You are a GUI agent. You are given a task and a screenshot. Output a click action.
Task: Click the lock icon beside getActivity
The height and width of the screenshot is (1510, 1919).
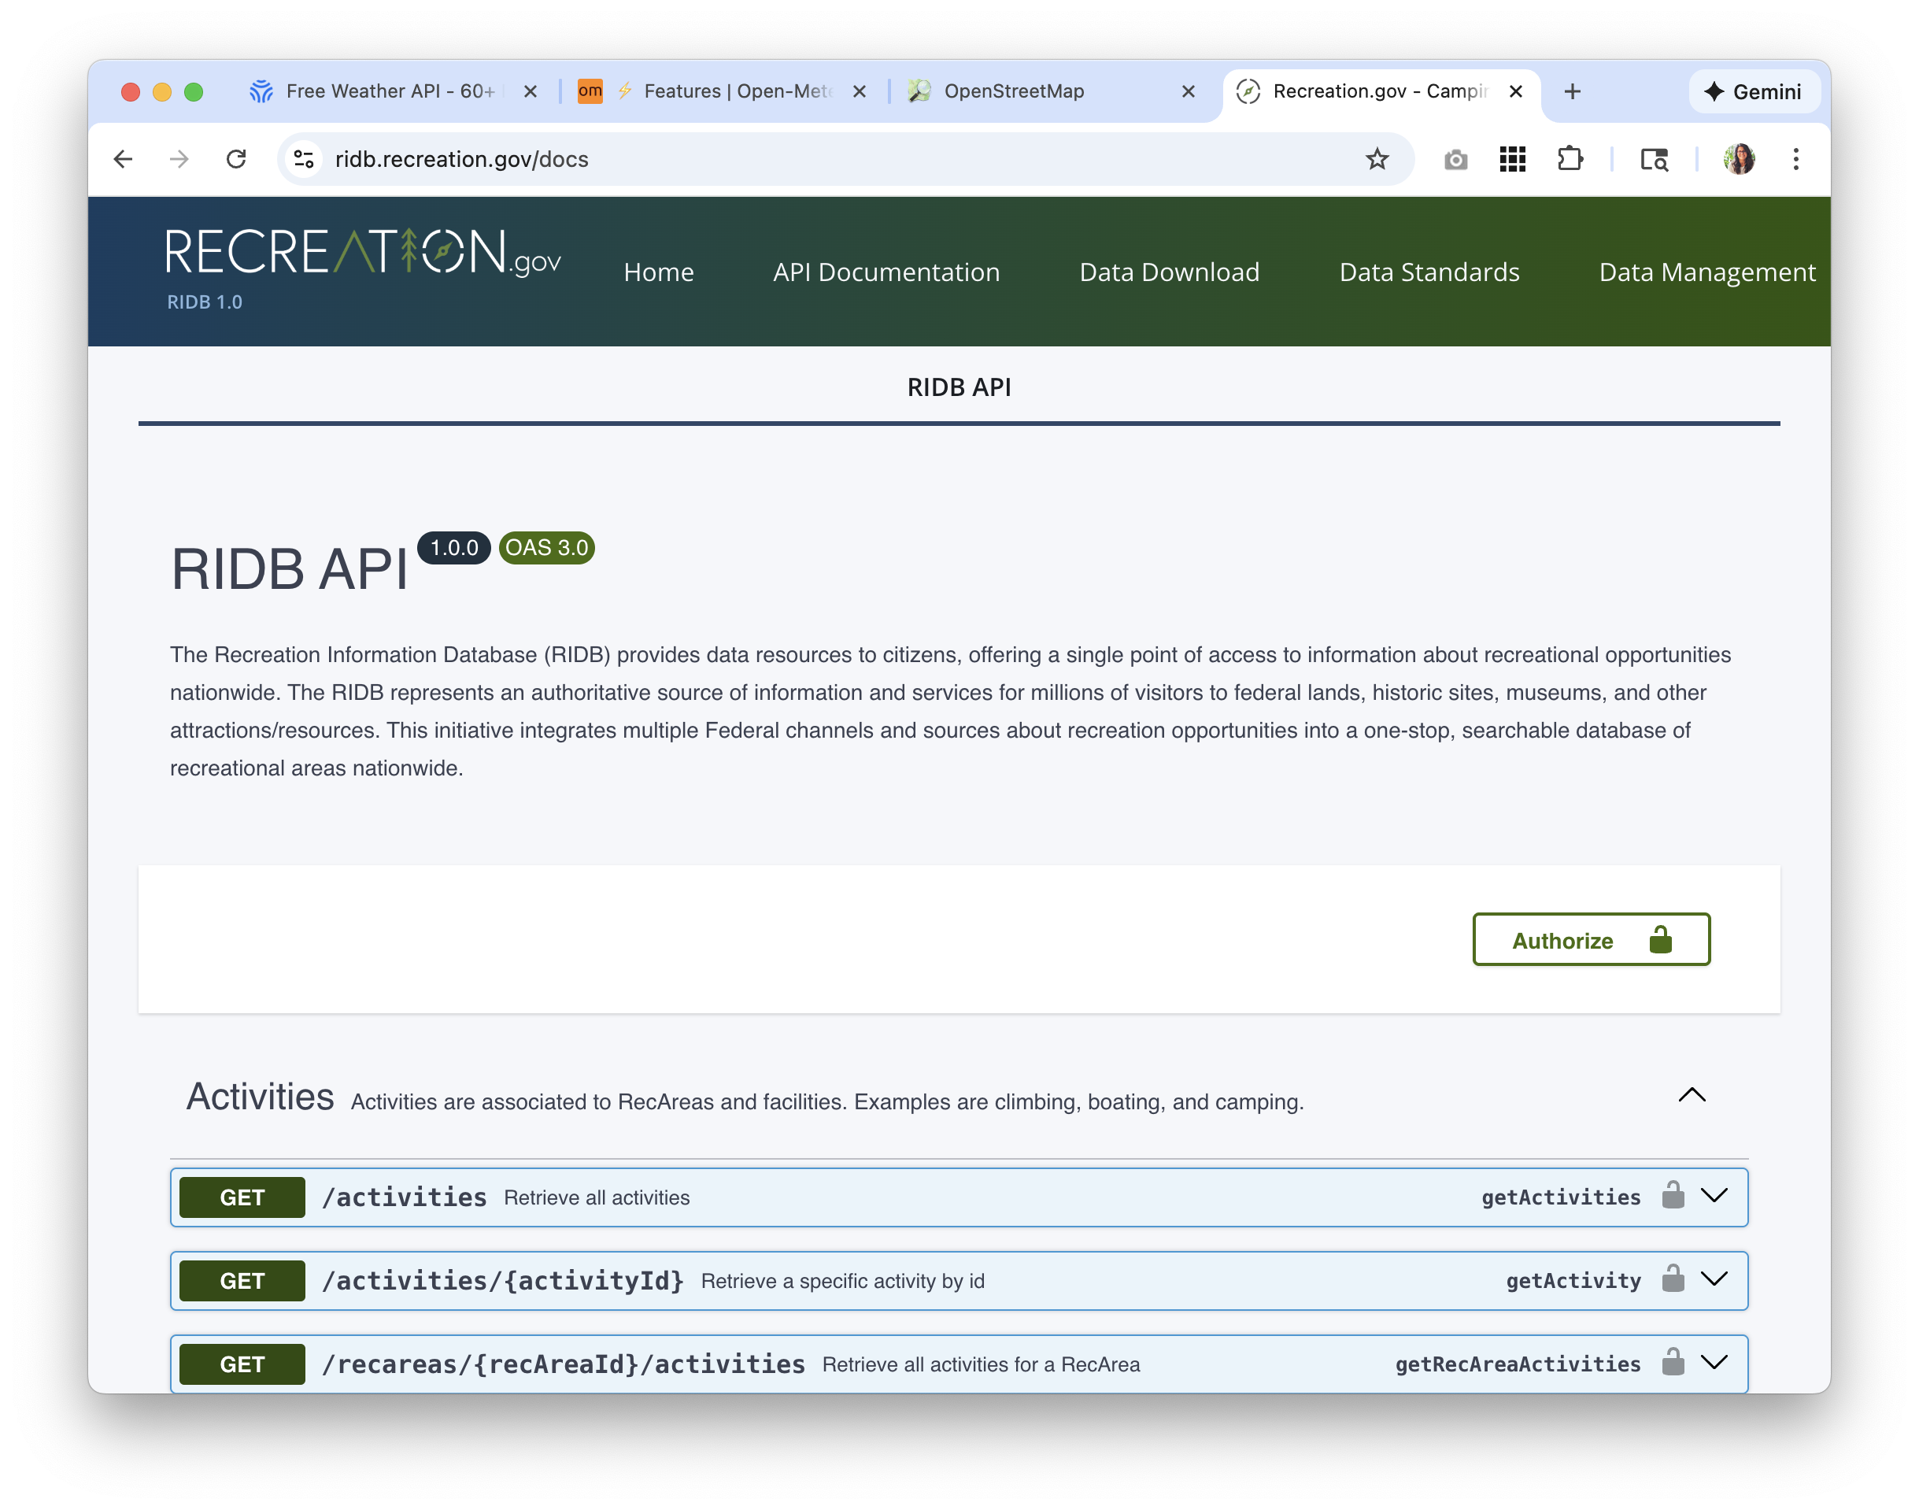pyautogui.click(x=1673, y=1279)
